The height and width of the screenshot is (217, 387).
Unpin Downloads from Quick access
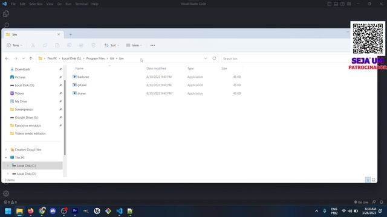tap(60, 69)
